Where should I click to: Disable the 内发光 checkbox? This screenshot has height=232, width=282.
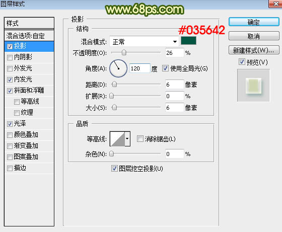click(10, 80)
